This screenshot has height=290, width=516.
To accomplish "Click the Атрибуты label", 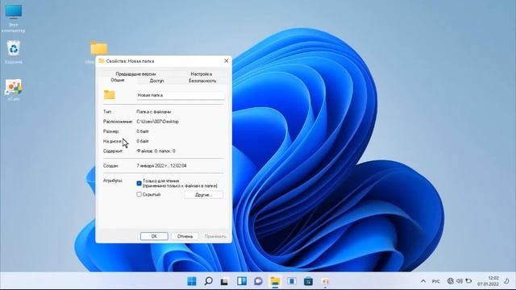I will click(113, 180).
